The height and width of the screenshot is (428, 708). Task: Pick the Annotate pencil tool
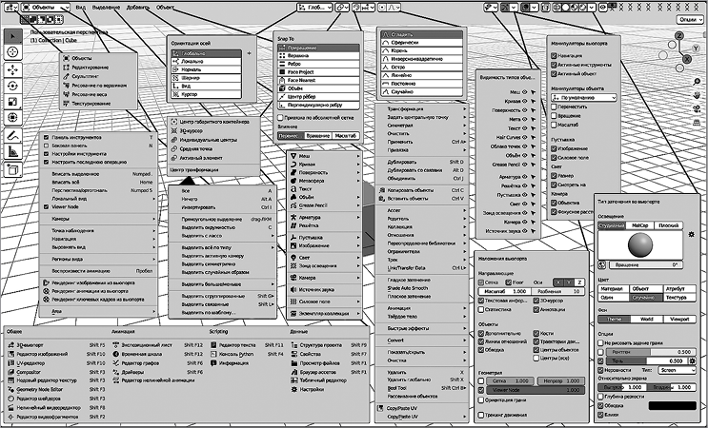point(11,134)
